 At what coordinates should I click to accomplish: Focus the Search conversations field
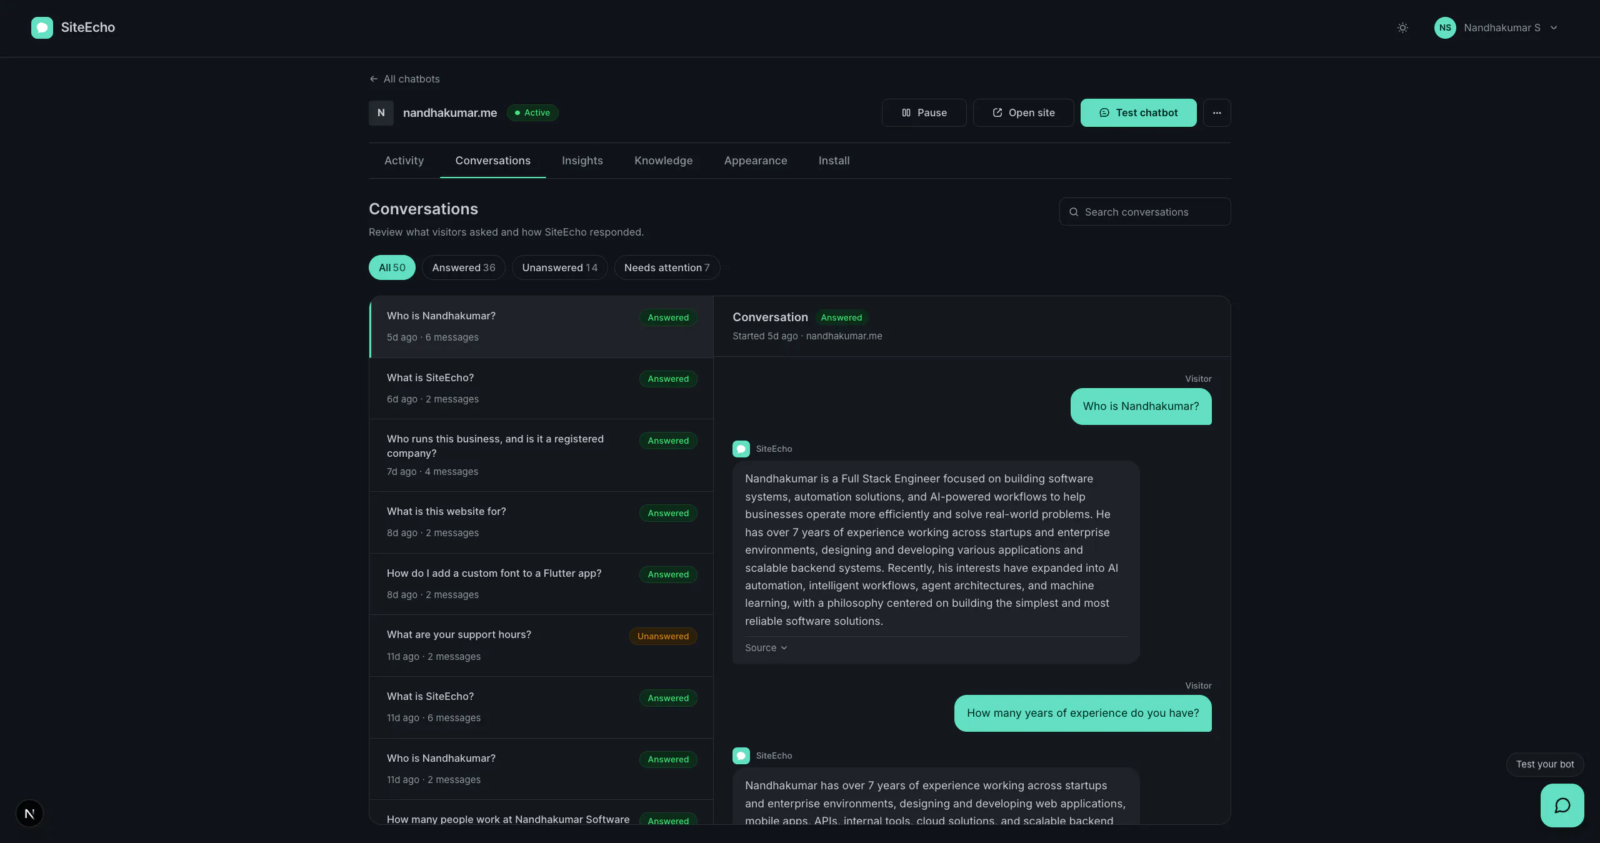pos(1145,212)
